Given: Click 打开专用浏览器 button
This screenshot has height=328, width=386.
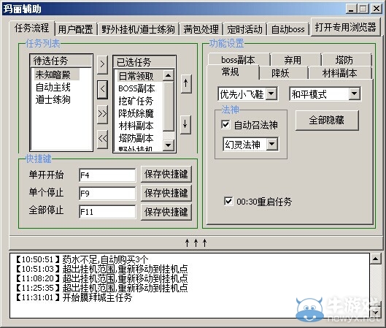Looking at the screenshot, I should [x=345, y=27].
